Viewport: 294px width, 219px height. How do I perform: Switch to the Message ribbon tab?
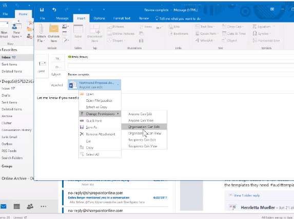[x=62, y=18]
